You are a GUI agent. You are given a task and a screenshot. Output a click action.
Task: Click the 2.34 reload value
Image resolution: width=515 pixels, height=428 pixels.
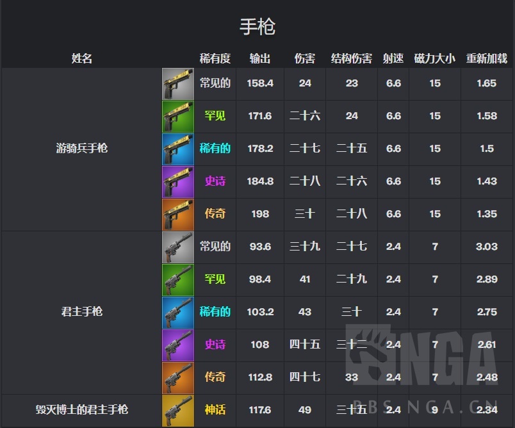[487, 410]
